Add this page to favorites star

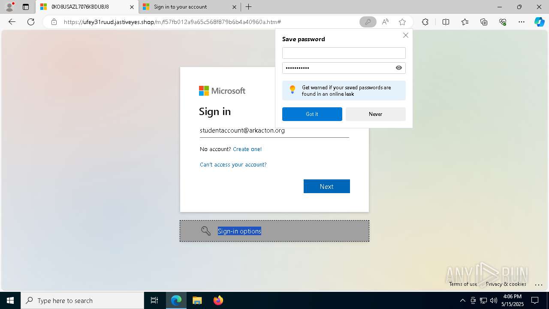402,22
